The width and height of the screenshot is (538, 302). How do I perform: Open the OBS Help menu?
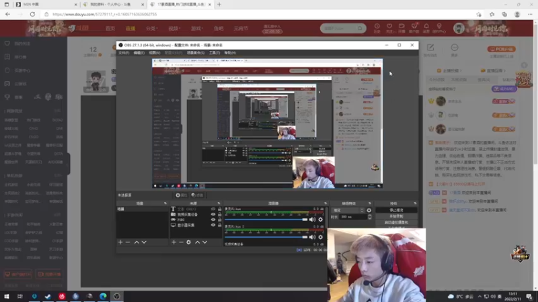230,53
